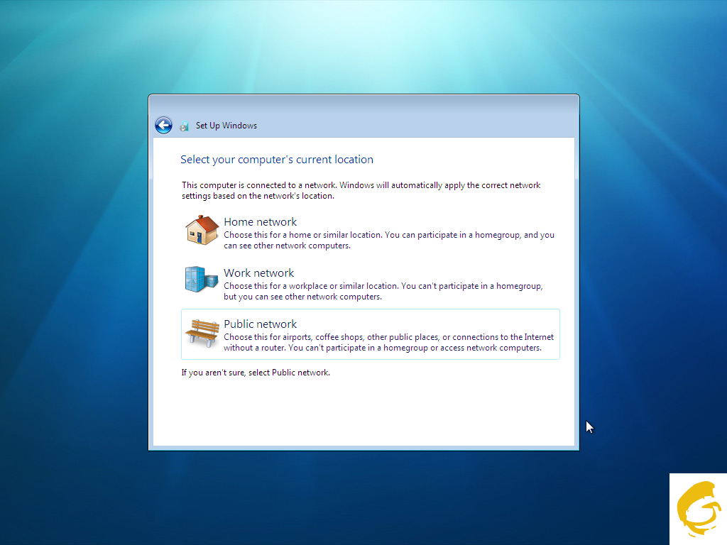727x545 pixels.
Task: Click the Public network airports and coffee shops description
Action: point(388,343)
